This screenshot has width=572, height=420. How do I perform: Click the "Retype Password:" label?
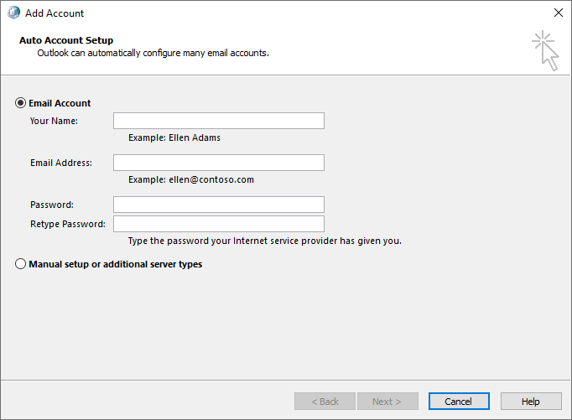pos(68,224)
